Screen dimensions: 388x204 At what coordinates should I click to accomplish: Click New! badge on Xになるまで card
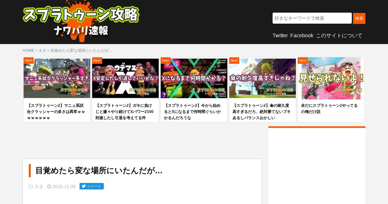166,61
